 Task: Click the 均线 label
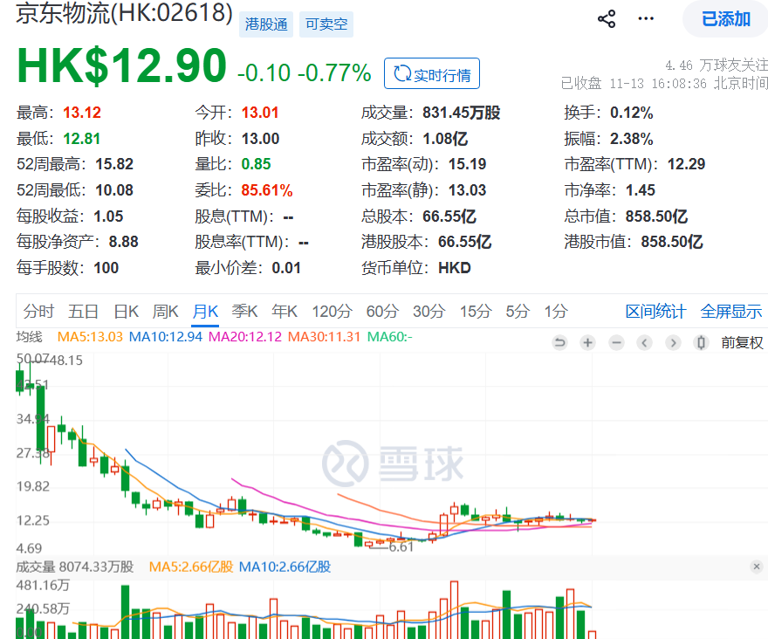coord(30,337)
